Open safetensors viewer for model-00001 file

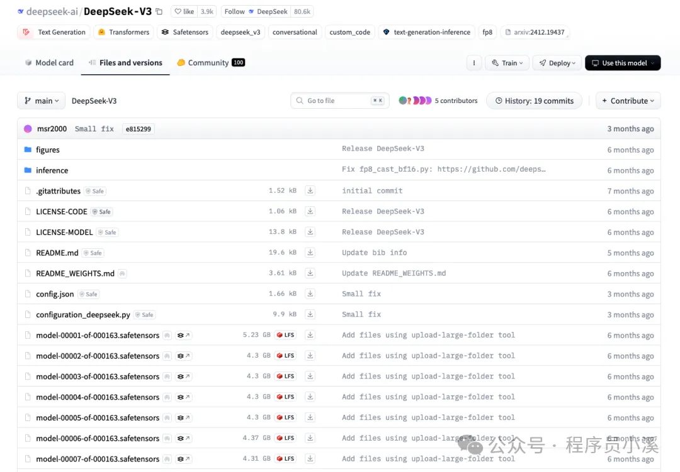pos(183,335)
